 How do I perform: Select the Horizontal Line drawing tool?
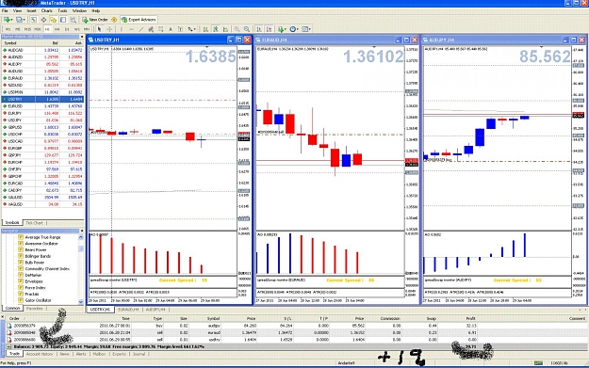click(x=131, y=29)
